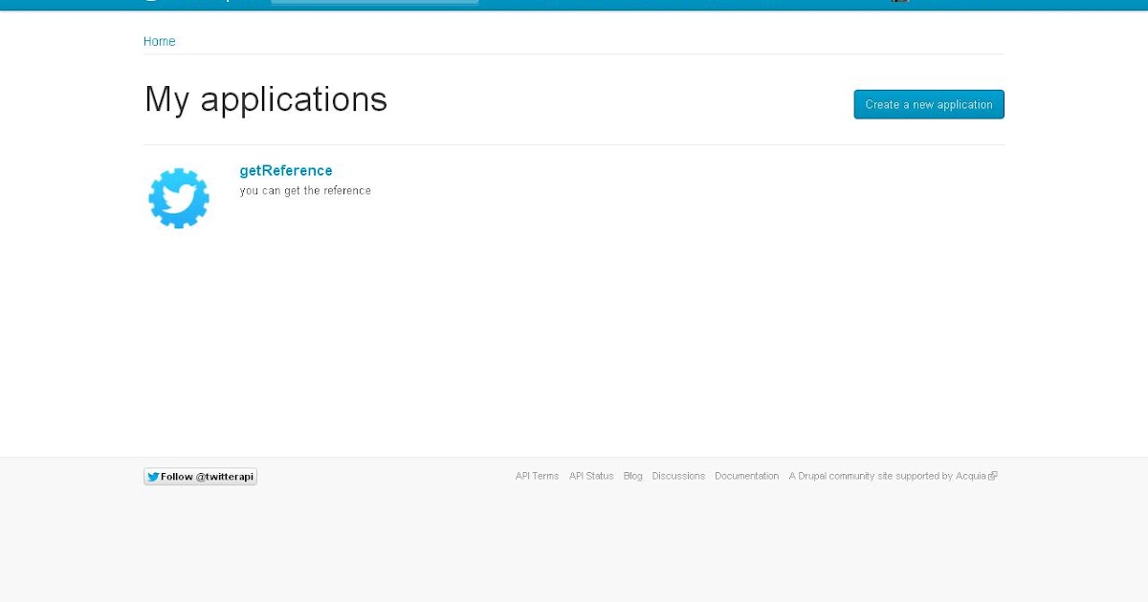Open the Home breadcrumb link
Screen dimensions: 1148x602
pos(159,41)
